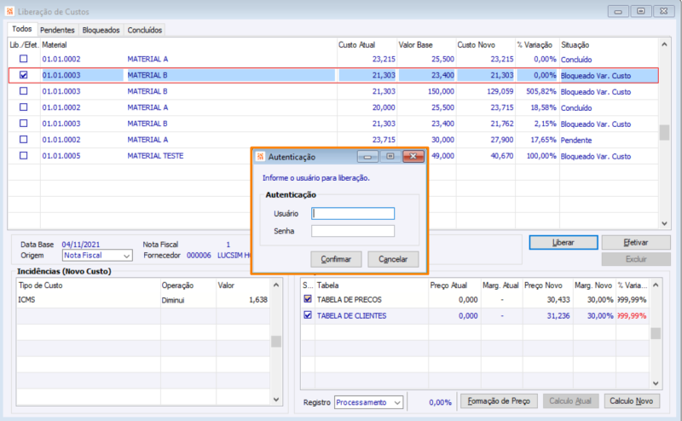Switch to the Pendentes tab
Screen dimensions: 682x421
(x=57, y=30)
